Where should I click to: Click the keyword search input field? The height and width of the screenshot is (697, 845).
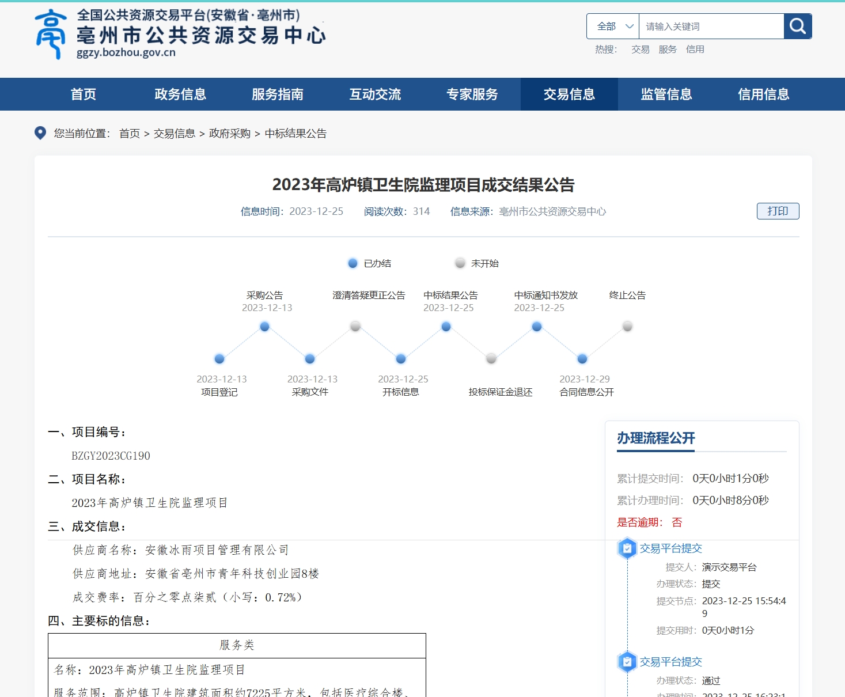coord(711,26)
